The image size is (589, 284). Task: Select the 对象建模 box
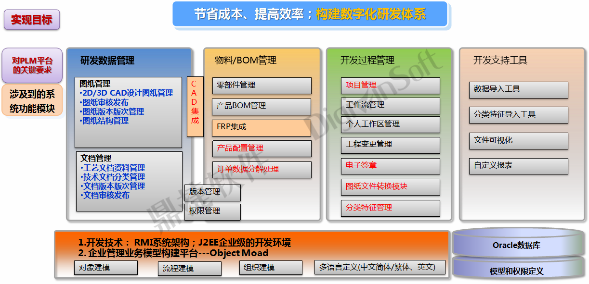click(x=105, y=268)
